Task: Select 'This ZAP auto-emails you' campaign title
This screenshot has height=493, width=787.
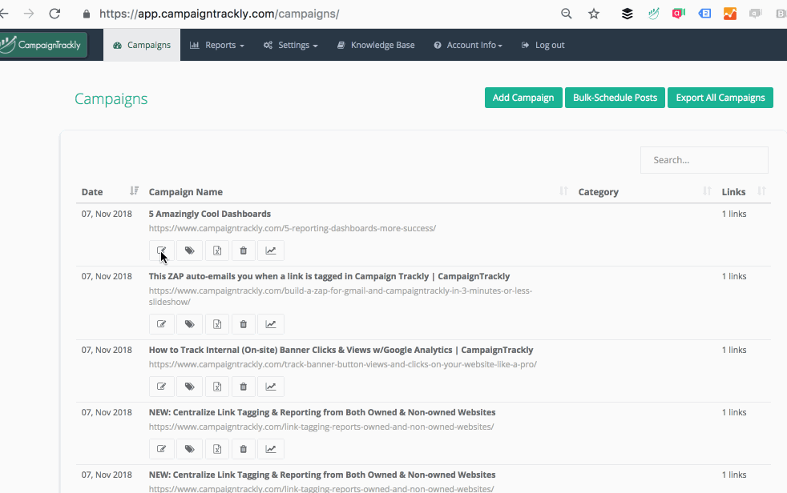Action: pyautogui.click(x=329, y=277)
